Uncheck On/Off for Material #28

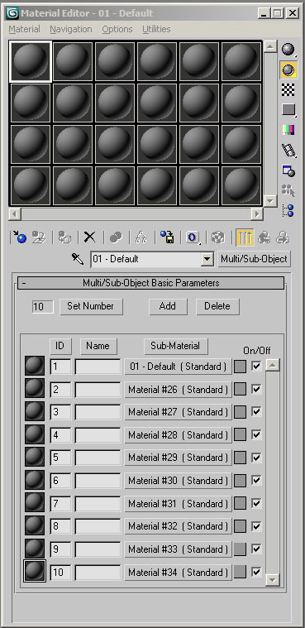[x=256, y=434]
